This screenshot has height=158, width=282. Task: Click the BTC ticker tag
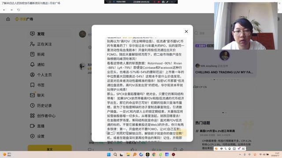point(115,143)
